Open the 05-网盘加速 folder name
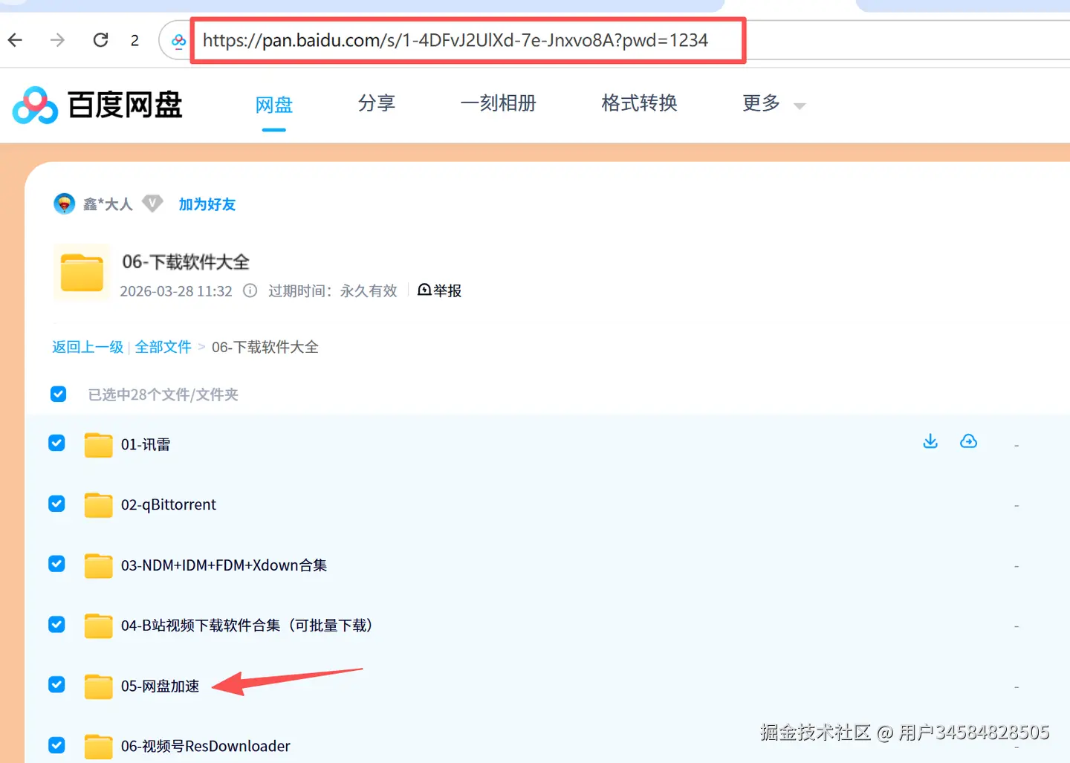The width and height of the screenshot is (1070, 763). 160,686
